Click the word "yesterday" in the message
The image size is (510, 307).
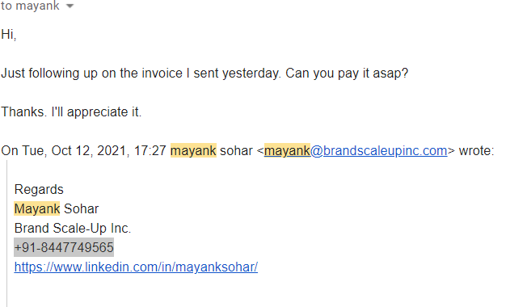click(250, 74)
